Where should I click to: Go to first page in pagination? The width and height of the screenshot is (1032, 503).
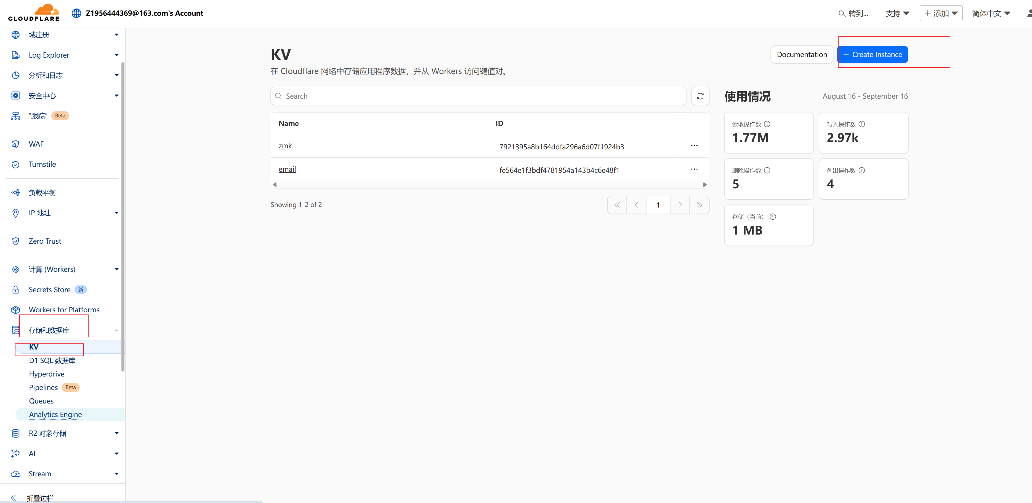click(617, 205)
